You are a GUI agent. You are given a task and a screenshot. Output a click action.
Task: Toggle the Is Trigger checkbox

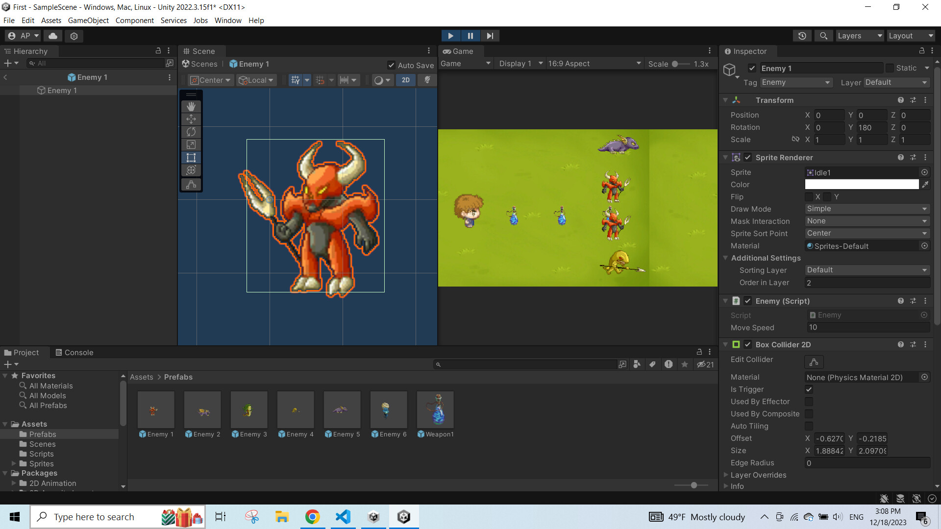coord(809,389)
